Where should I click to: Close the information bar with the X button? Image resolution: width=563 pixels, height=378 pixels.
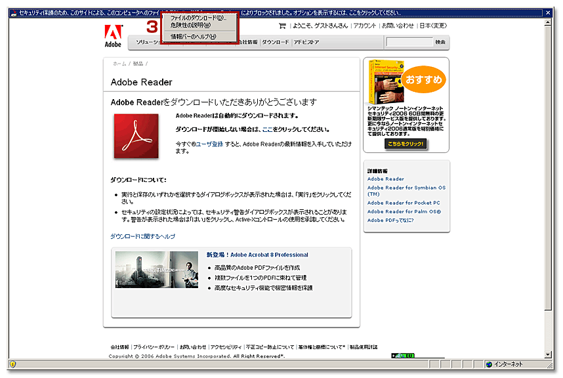(548, 13)
